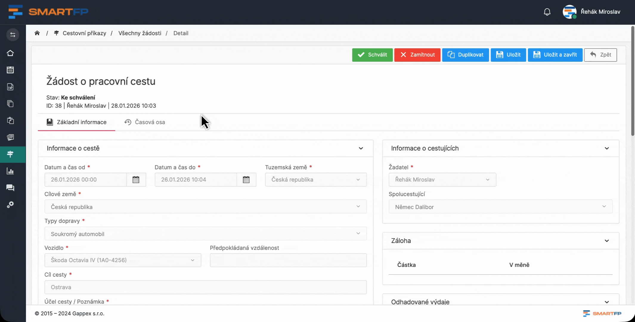635x322 pixels.
Task: Open date picker for Datum a čas do
Action: pyautogui.click(x=246, y=180)
